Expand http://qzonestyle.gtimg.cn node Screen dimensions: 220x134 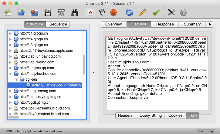(10, 97)
